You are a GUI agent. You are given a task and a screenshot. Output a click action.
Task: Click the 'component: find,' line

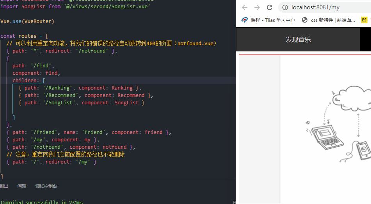[36, 73]
